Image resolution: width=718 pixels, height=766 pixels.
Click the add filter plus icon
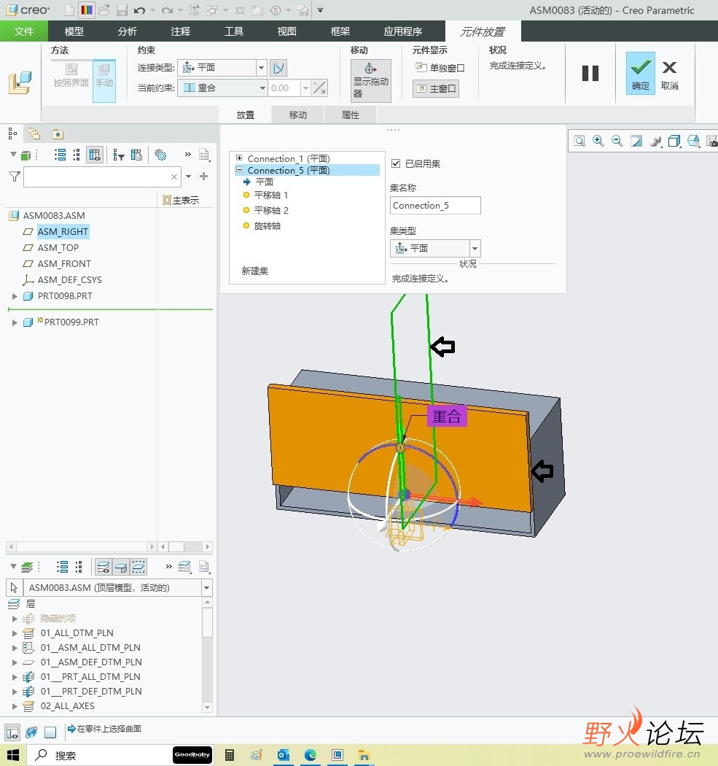[x=204, y=177]
